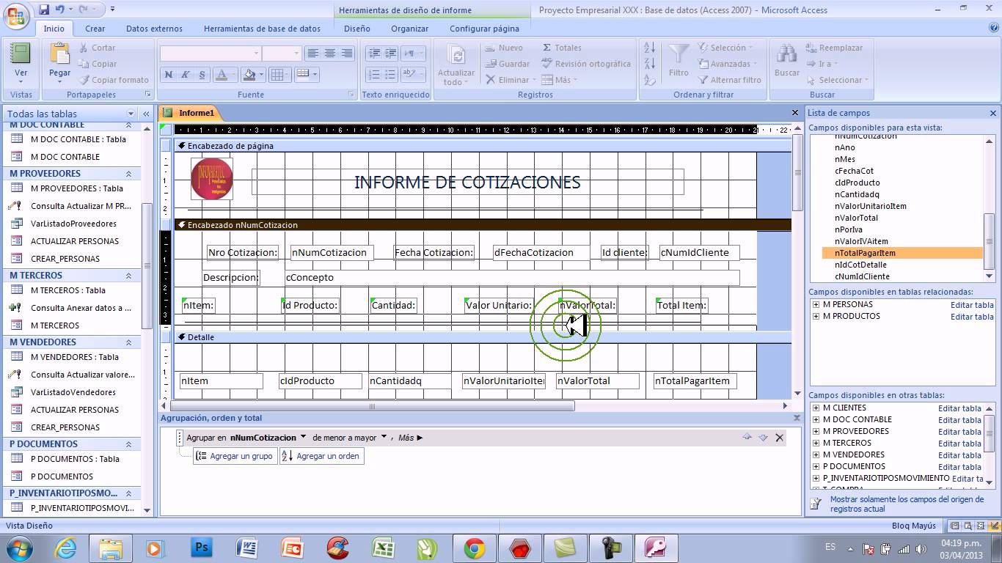Screen dimensions: 1002x563
Task: Open the font color swatch dropdown
Action: 233,74
